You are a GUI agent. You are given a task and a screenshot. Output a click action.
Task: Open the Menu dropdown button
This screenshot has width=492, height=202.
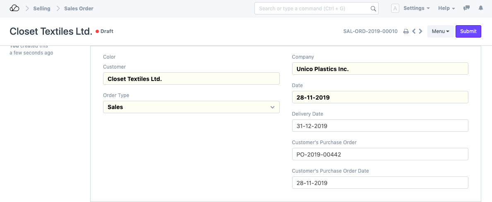coord(440,31)
